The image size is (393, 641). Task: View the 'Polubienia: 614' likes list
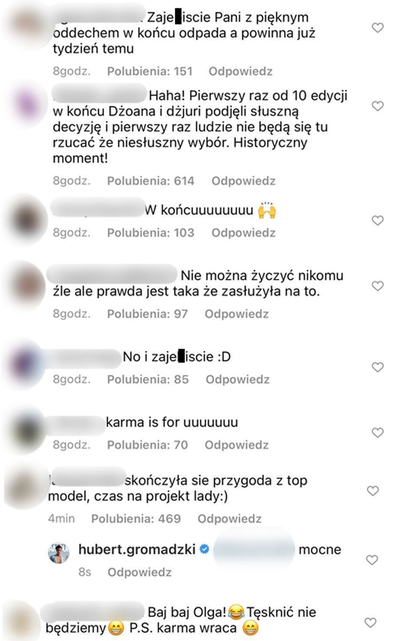tap(151, 181)
